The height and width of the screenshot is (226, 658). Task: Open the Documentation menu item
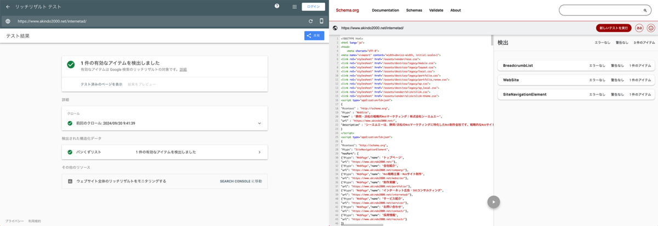point(385,10)
